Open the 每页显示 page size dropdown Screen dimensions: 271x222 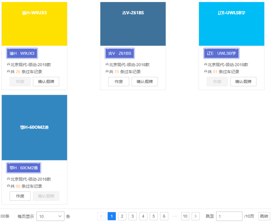pyautogui.click(x=50, y=216)
